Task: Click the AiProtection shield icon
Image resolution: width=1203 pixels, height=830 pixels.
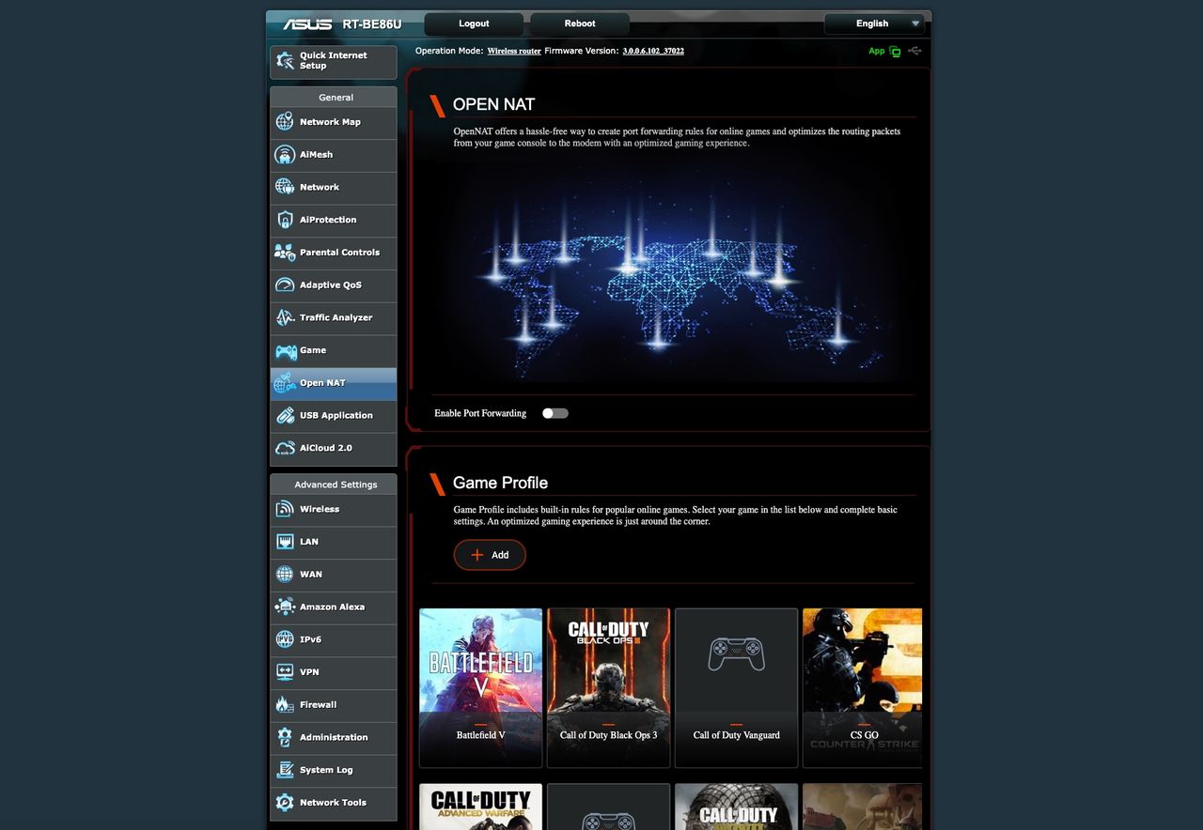Action: point(285,220)
